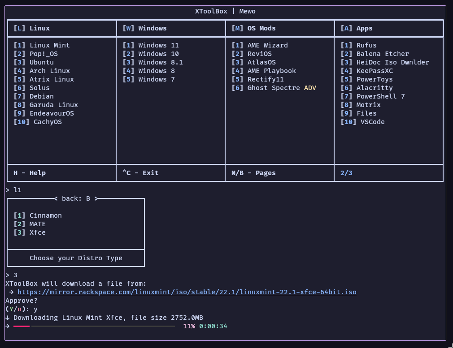Click the Windows 11 entry

[x=151, y=45]
